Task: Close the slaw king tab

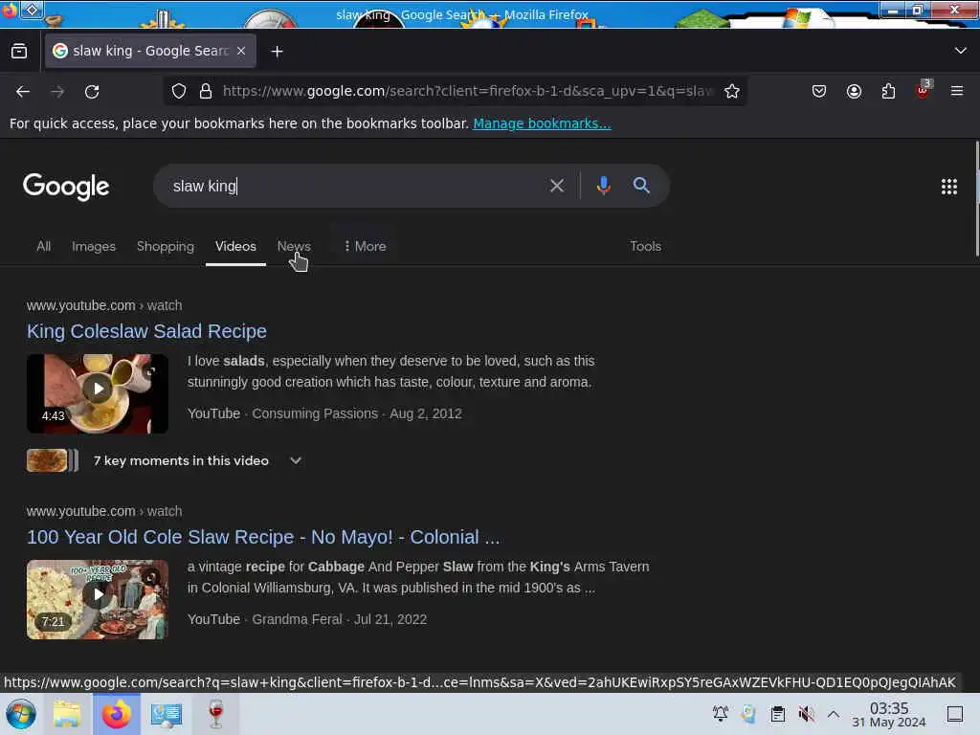Action: tap(241, 51)
